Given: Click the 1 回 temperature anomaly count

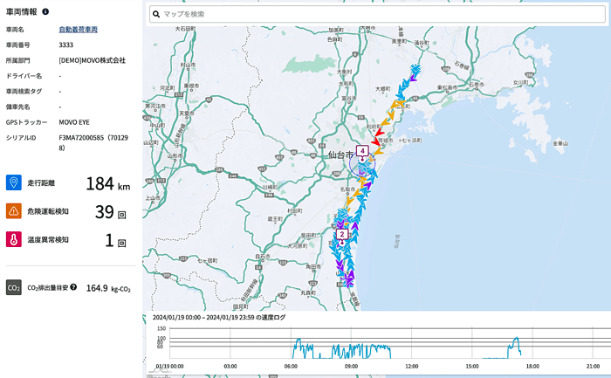Looking at the screenshot, I should 115,241.
